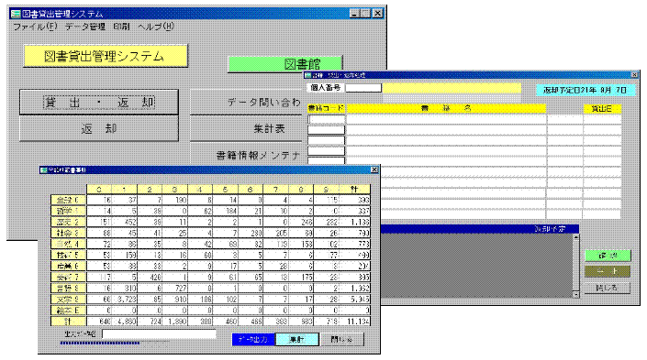Screen dimensions: 647x360
Task: Click the cell showing 910
Action: [175, 300]
